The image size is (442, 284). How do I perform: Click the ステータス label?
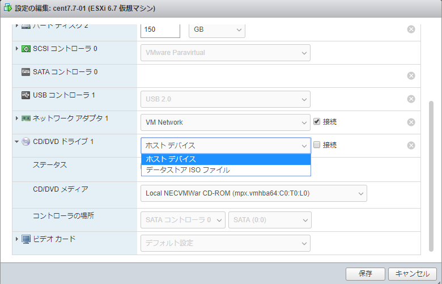50,165
